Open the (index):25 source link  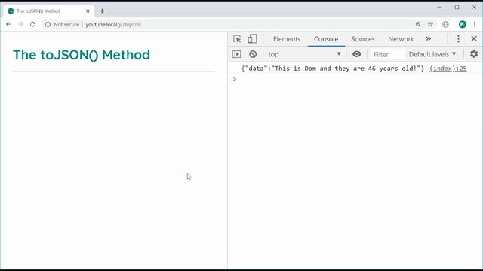point(448,69)
